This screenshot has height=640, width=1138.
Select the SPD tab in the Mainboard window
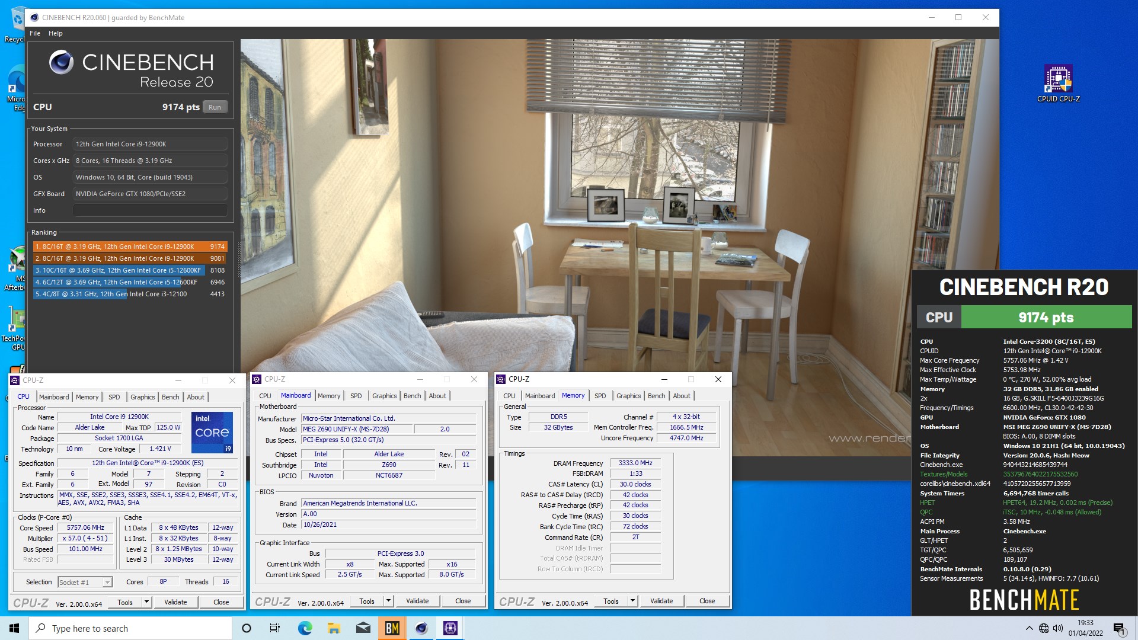[x=356, y=396]
